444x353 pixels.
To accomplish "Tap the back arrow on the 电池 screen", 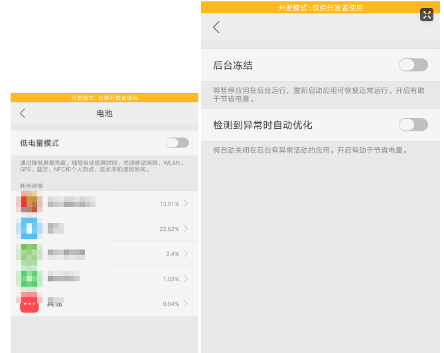I will (23, 113).
